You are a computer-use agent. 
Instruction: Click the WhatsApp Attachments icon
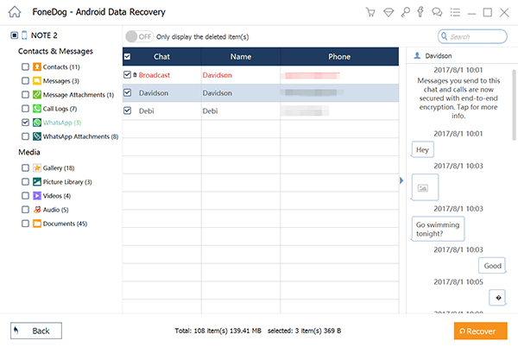point(37,136)
